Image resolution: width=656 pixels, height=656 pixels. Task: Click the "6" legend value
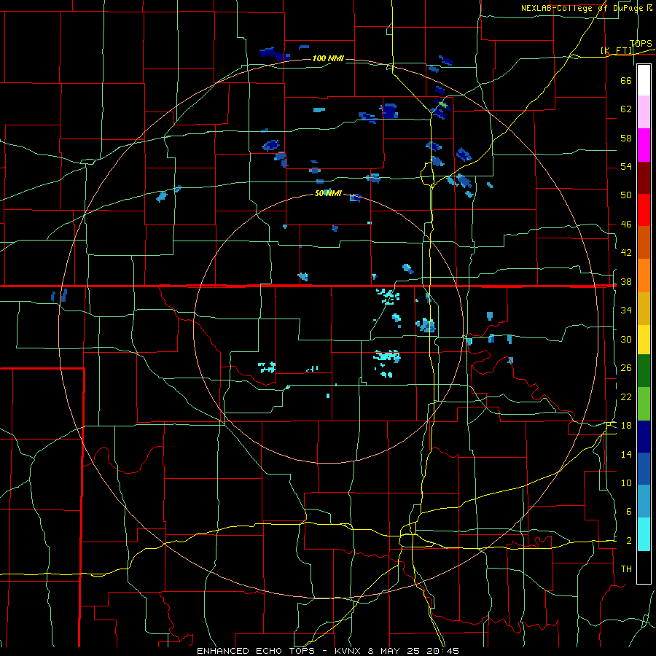pos(628,512)
